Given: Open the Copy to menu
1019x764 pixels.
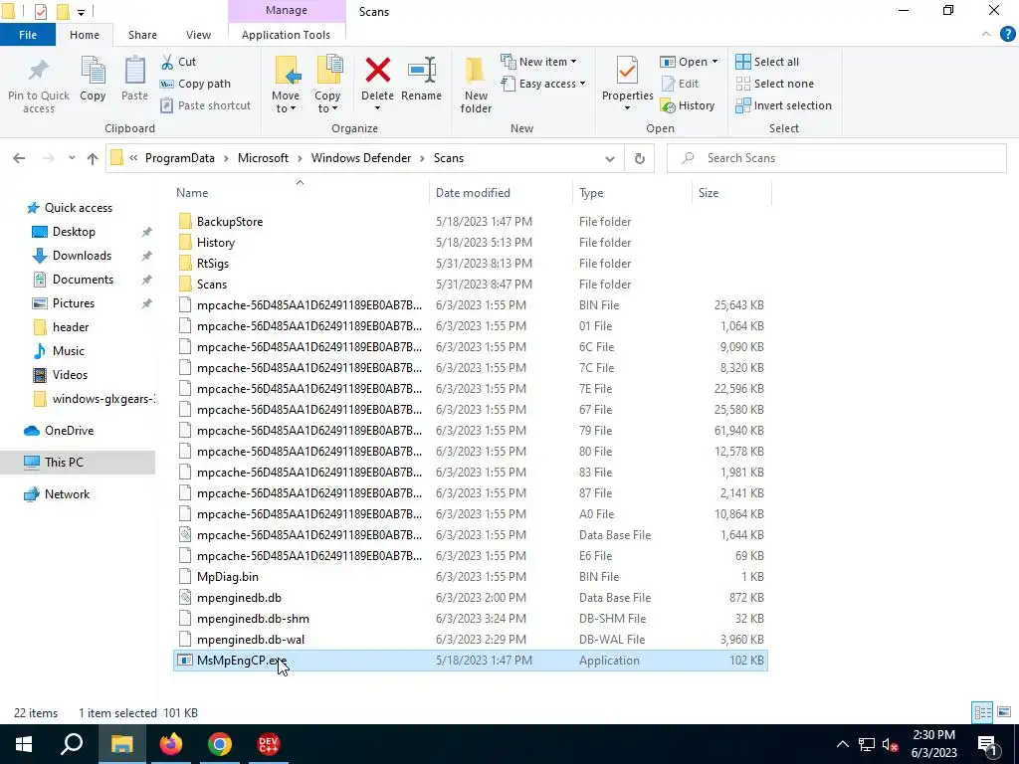Looking at the screenshot, I should tap(327, 85).
